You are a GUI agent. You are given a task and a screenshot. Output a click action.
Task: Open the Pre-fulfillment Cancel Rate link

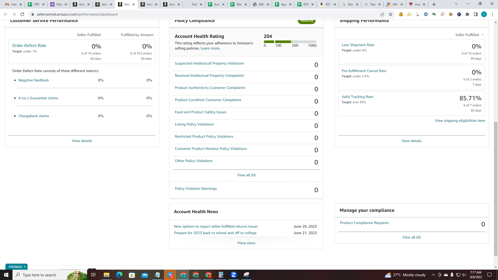tap(364, 71)
